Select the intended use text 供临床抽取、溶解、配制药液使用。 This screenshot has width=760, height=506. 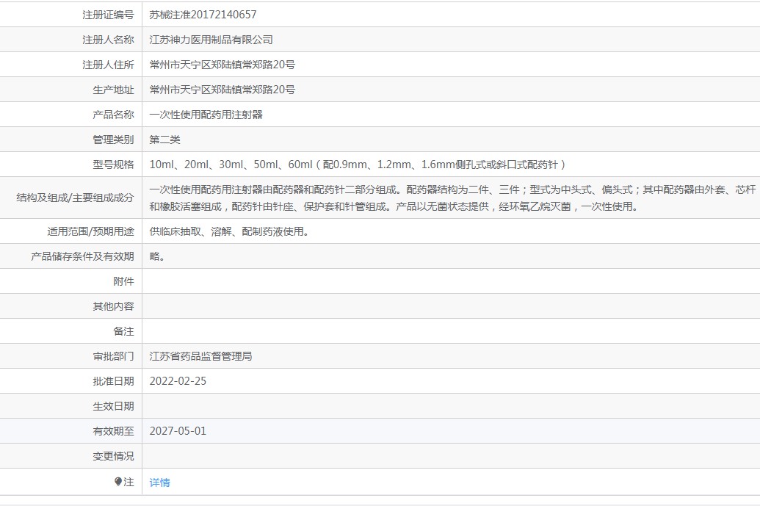(x=229, y=231)
